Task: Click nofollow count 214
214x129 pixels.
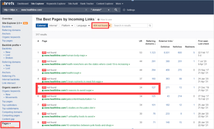Action: coord(180,96)
